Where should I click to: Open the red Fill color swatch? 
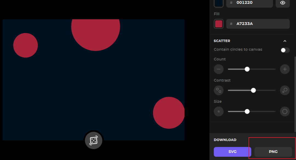point(218,24)
